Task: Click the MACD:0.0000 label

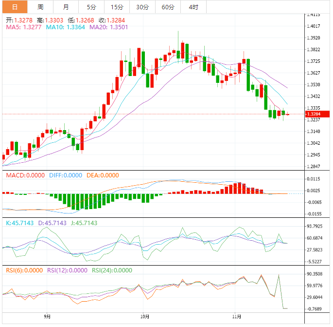Action: pos(25,175)
